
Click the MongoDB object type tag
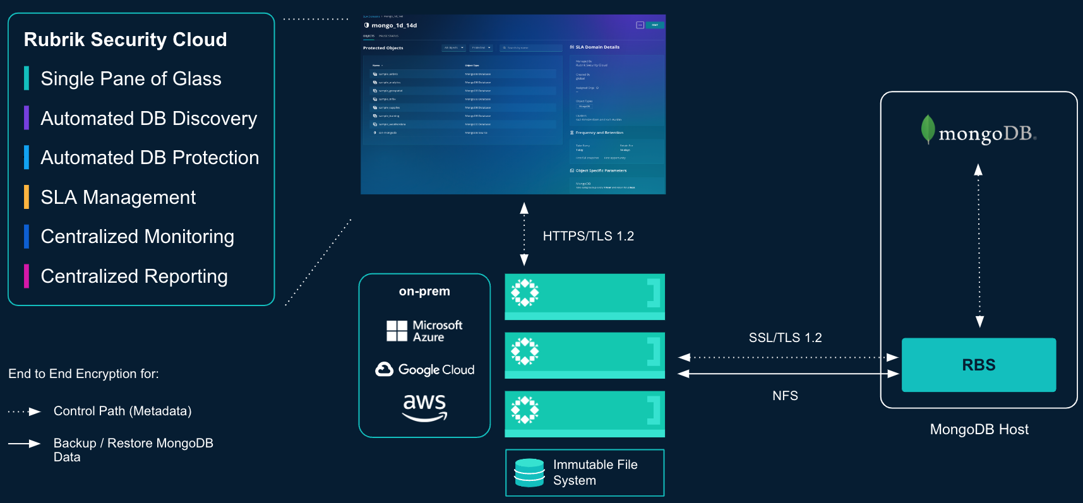(x=584, y=106)
